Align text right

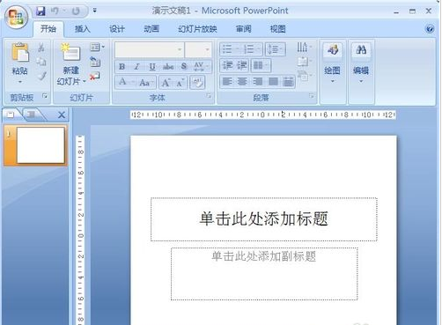tap(258, 81)
